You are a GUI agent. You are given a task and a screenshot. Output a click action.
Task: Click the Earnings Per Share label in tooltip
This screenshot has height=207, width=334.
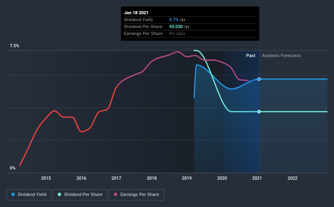(143, 33)
